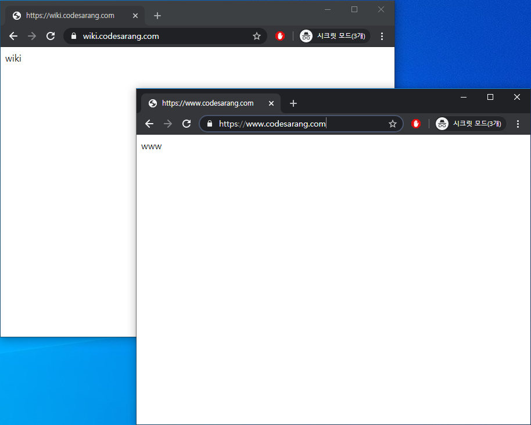
Task: Maximize the wiki.codesarang.com window
Action: coord(354,9)
